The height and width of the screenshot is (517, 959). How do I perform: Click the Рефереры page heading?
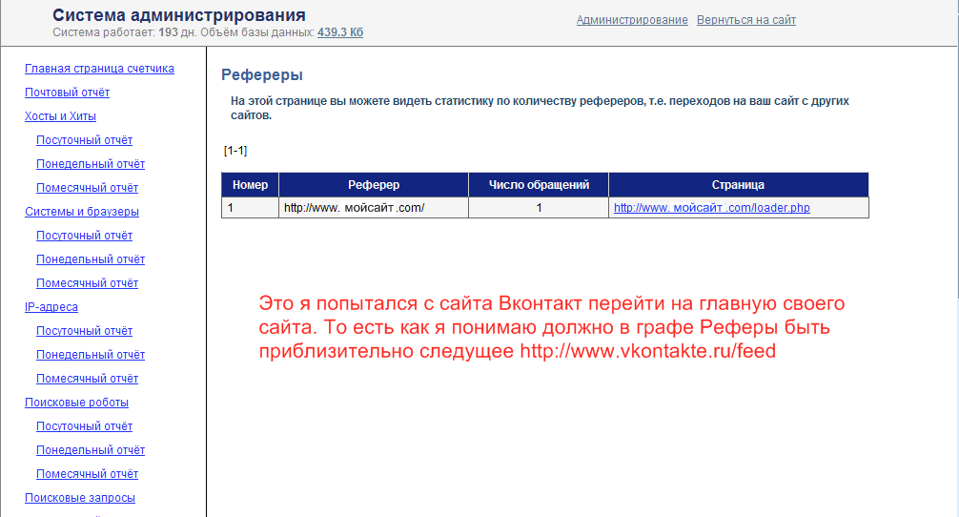[262, 75]
